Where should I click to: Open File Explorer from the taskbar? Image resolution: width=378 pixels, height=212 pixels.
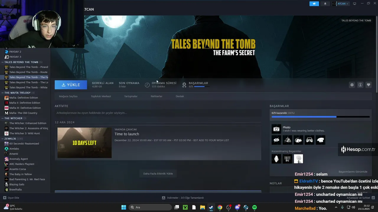click(202, 207)
